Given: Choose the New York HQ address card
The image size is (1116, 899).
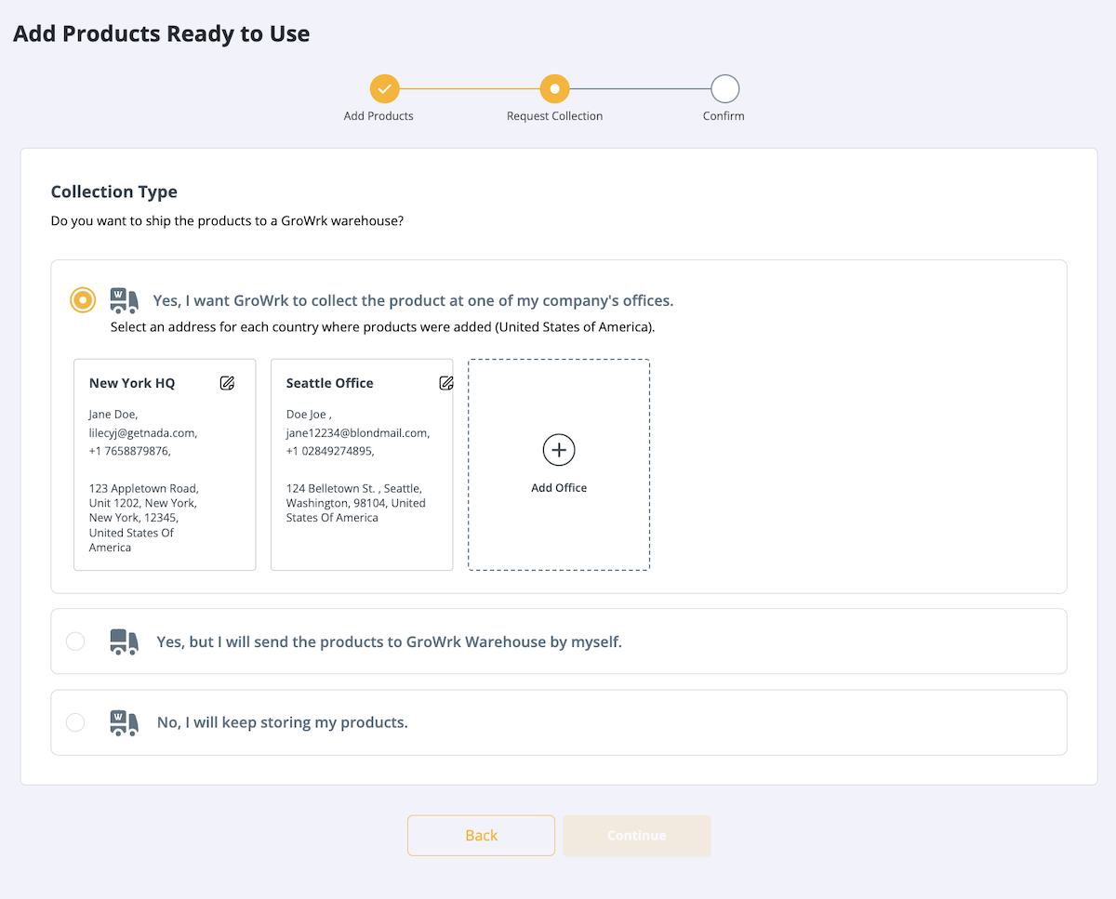Looking at the screenshot, I should [x=165, y=465].
